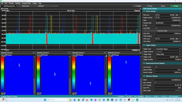Toggle the Auto Interval checkbox

[156, 67]
